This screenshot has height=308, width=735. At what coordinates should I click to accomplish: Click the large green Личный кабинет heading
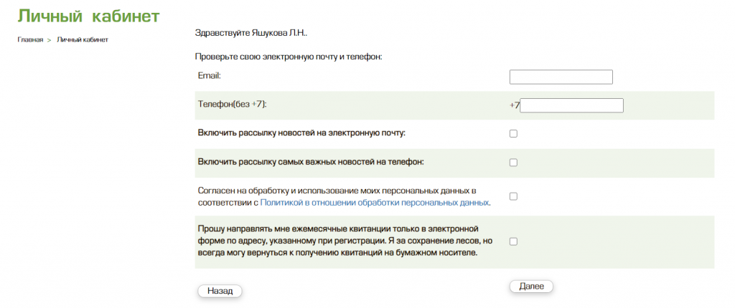[x=88, y=16]
